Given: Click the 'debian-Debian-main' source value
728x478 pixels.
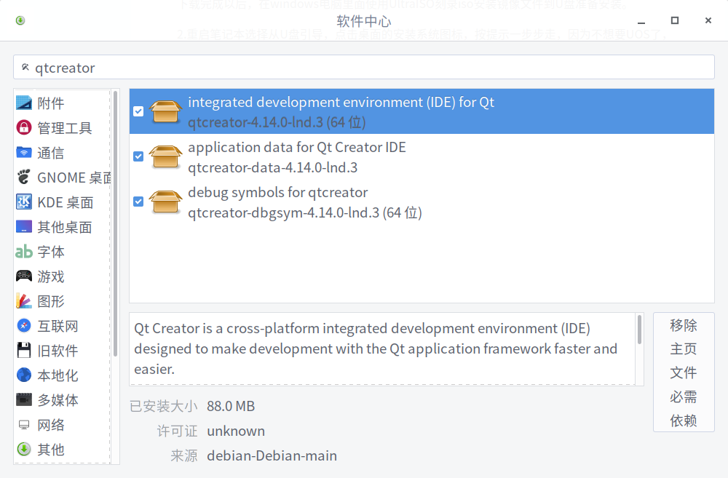Looking at the screenshot, I should 272,455.
